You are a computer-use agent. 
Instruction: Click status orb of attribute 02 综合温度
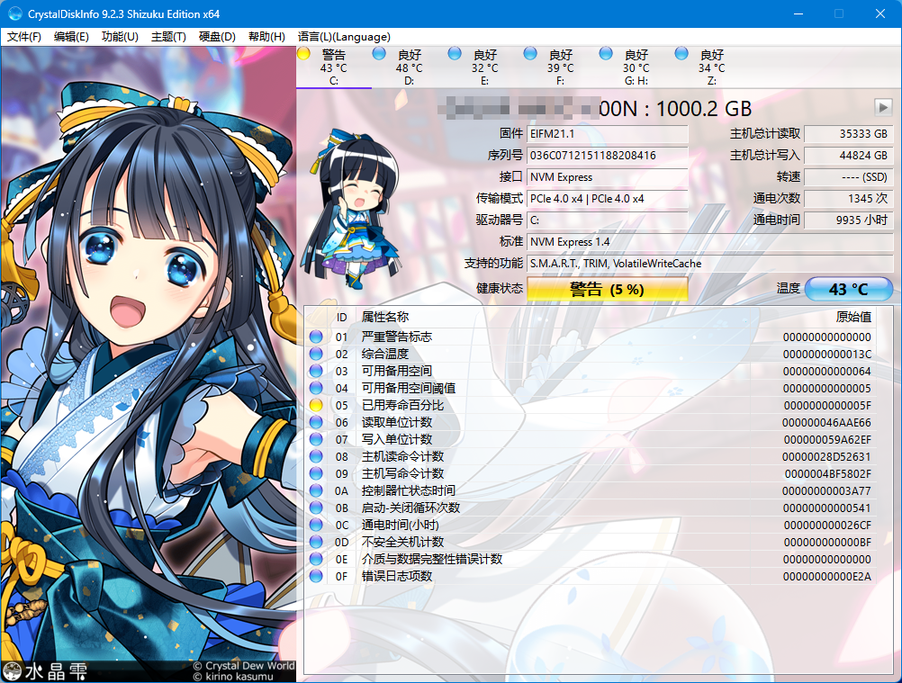[x=316, y=355]
